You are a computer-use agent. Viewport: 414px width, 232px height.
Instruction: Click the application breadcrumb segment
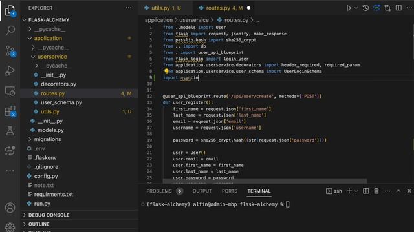(x=158, y=20)
